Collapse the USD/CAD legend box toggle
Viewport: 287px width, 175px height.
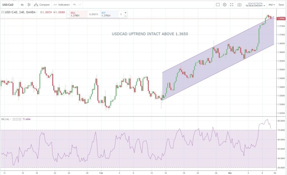coord(3,12)
